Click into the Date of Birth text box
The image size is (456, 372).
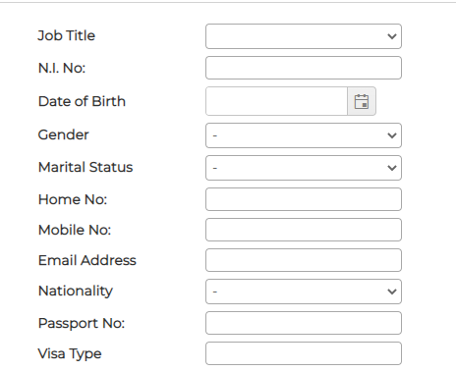pos(276,101)
